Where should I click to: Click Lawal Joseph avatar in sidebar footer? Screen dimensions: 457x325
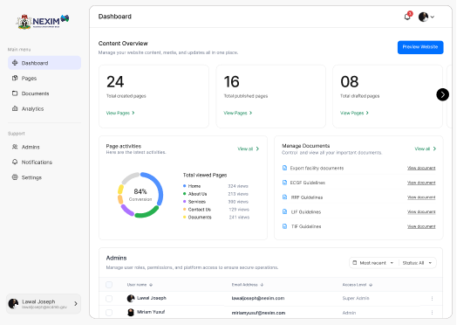tap(13, 303)
